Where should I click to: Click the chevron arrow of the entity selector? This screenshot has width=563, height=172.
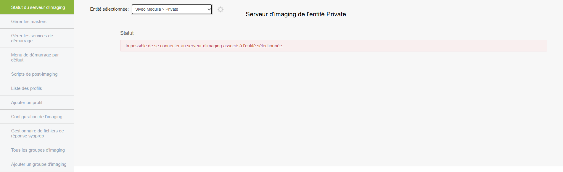pyautogui.click(x=209, y=9)
